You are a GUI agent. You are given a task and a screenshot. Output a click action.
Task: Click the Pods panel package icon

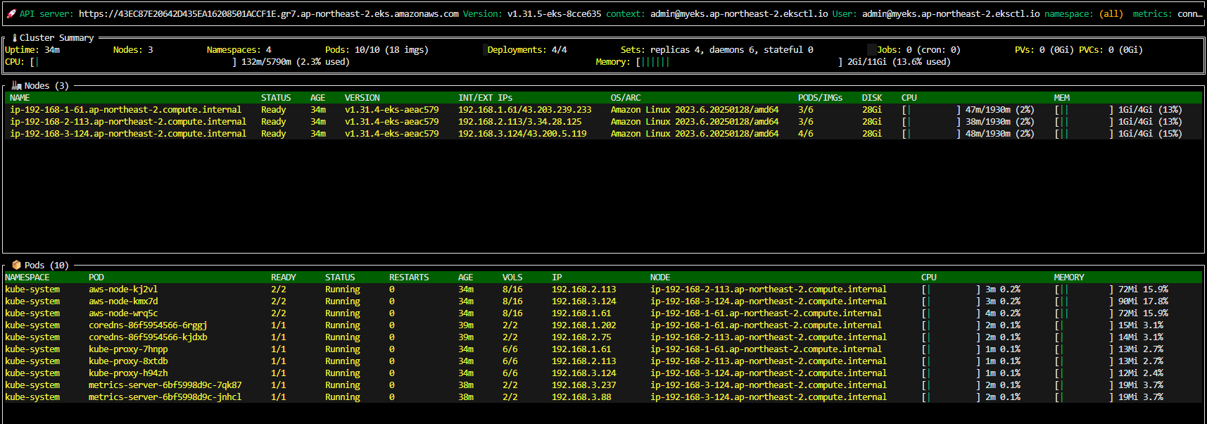[16, 265]
